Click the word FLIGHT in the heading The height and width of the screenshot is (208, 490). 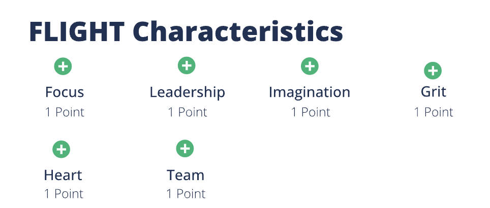77,32
